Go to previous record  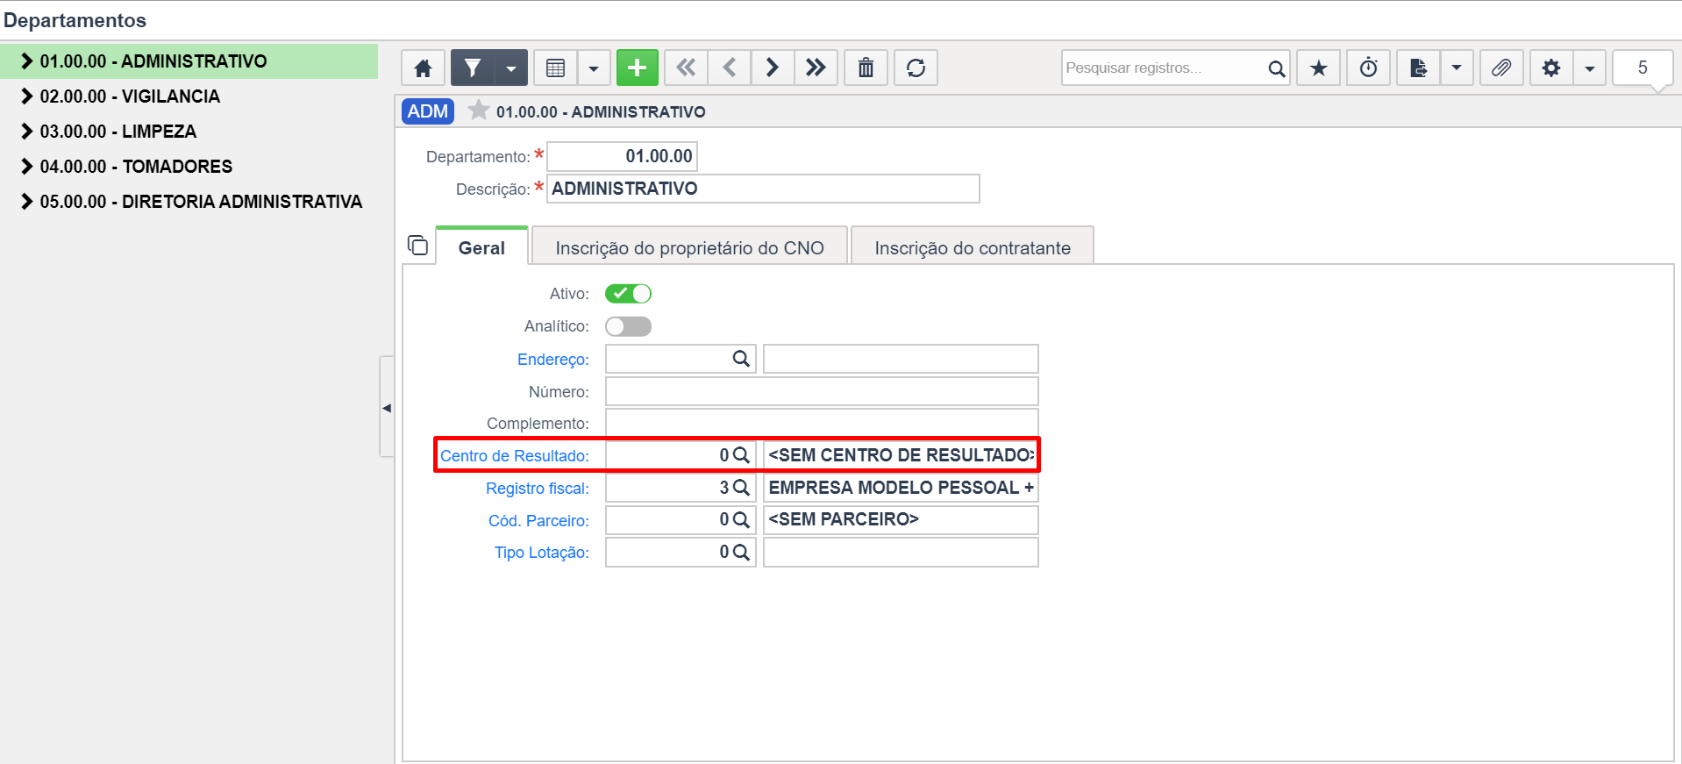point(729,68)
